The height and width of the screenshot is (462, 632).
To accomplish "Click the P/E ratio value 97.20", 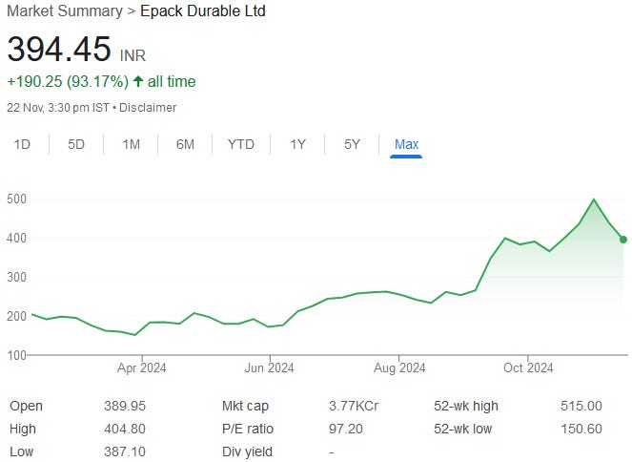I will tap(346, 429).
